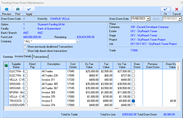Click the Ex Tax Value column header
The height and width of the screenshot is (118, 183).
[x=89, y=65]
